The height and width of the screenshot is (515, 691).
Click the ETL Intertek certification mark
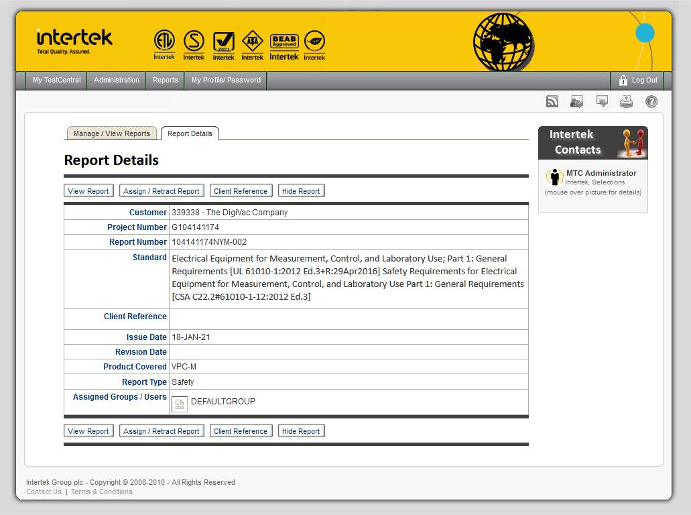[x=164, y=44]
